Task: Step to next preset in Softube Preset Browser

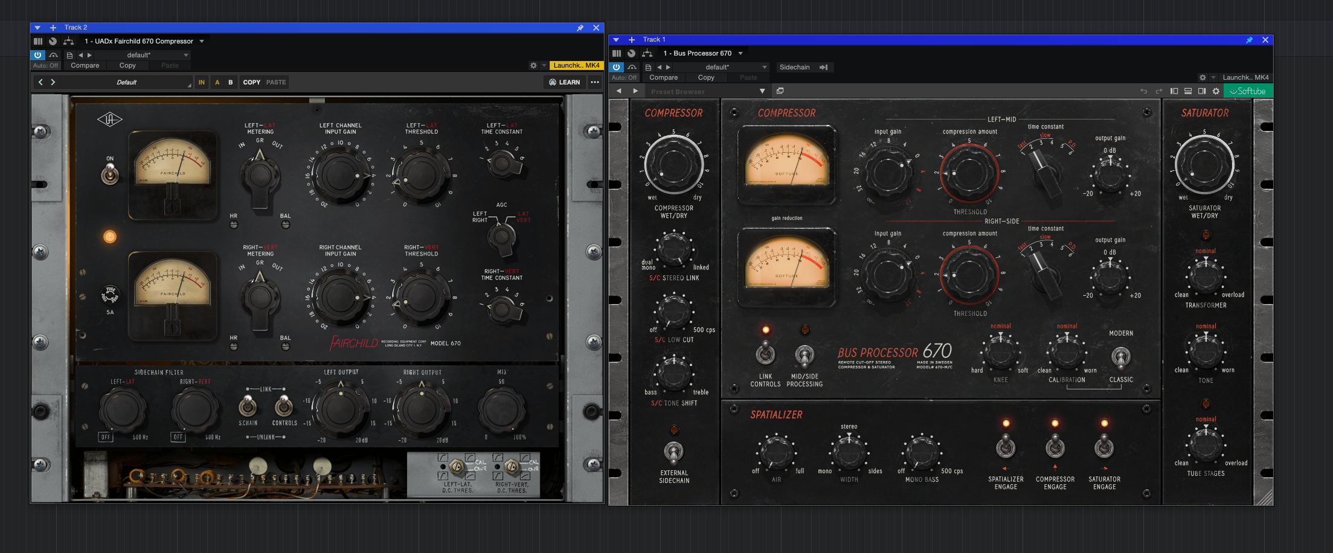Action: tap(635, 91)
